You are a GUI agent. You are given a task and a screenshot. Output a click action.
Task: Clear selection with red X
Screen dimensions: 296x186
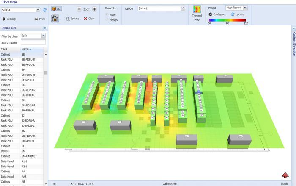click(89, 19)
